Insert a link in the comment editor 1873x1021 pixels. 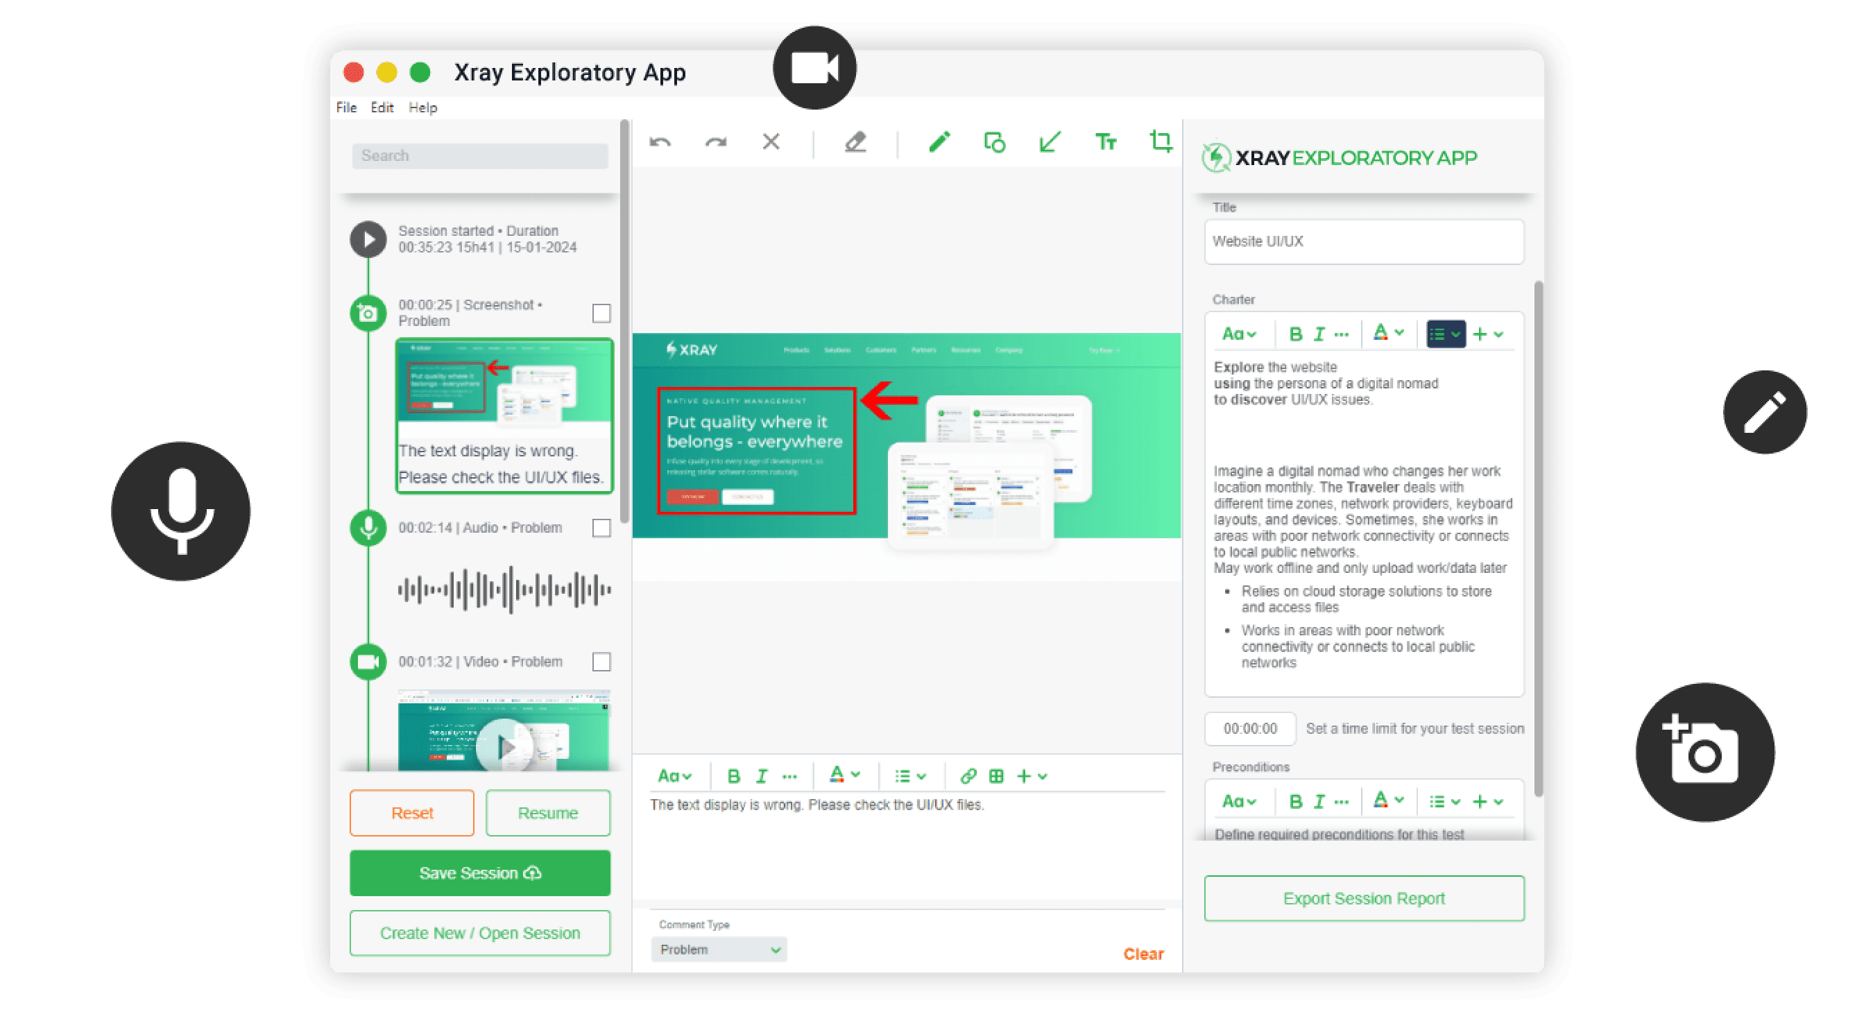(967, 776)
